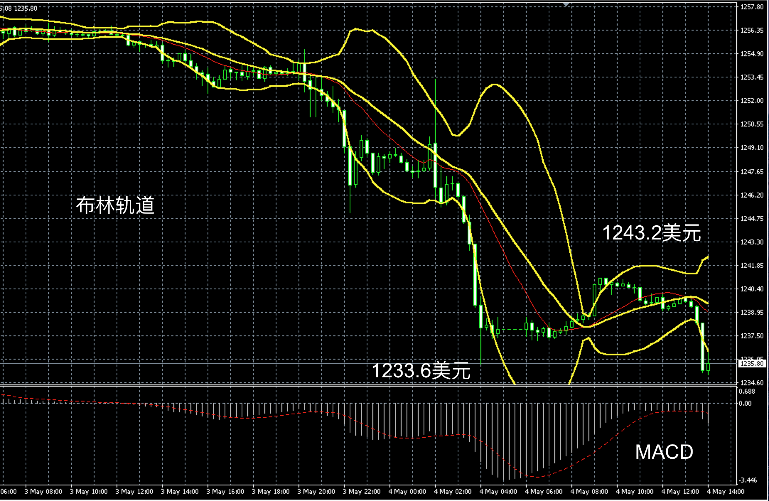Click the 1257.80 price scale label

click(x=752, y=7)
